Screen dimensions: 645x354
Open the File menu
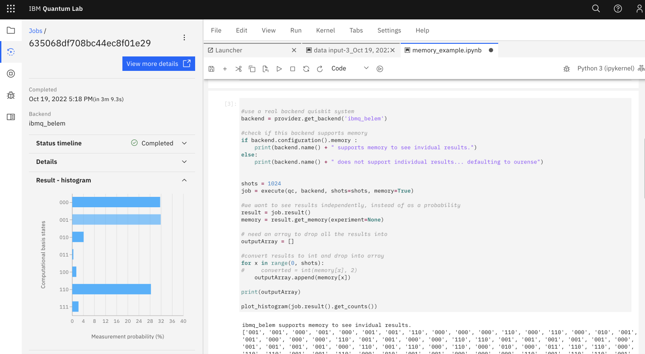tap(216, 30)
